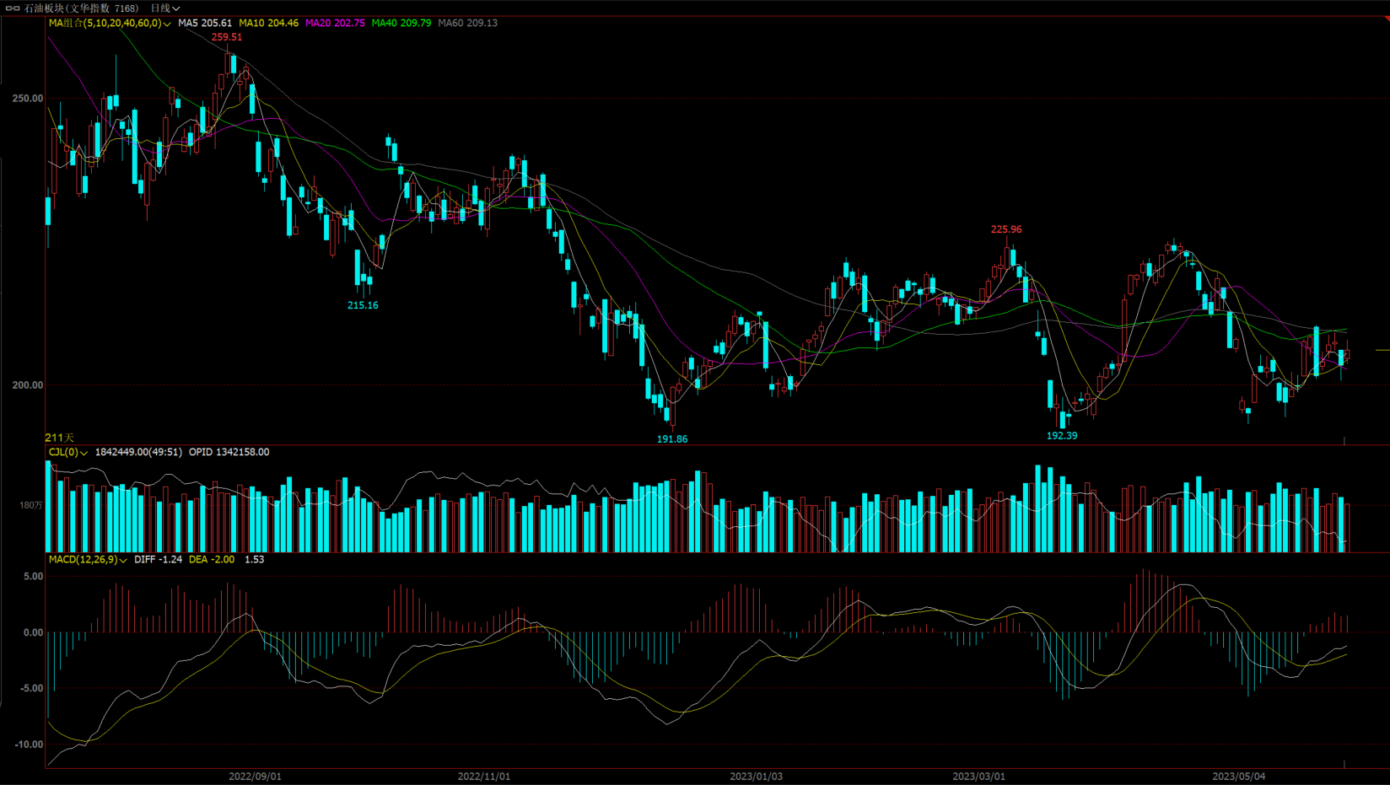
Task: Click the 225.96 high price label
Action: [x=1006, y=229]
